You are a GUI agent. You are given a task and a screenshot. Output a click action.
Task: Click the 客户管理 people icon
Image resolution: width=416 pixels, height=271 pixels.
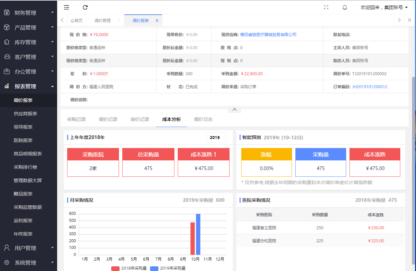coord(7,57)
